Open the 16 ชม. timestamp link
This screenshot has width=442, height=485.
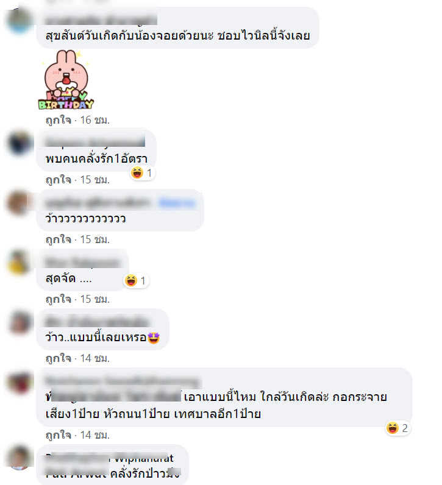[94, 120]
